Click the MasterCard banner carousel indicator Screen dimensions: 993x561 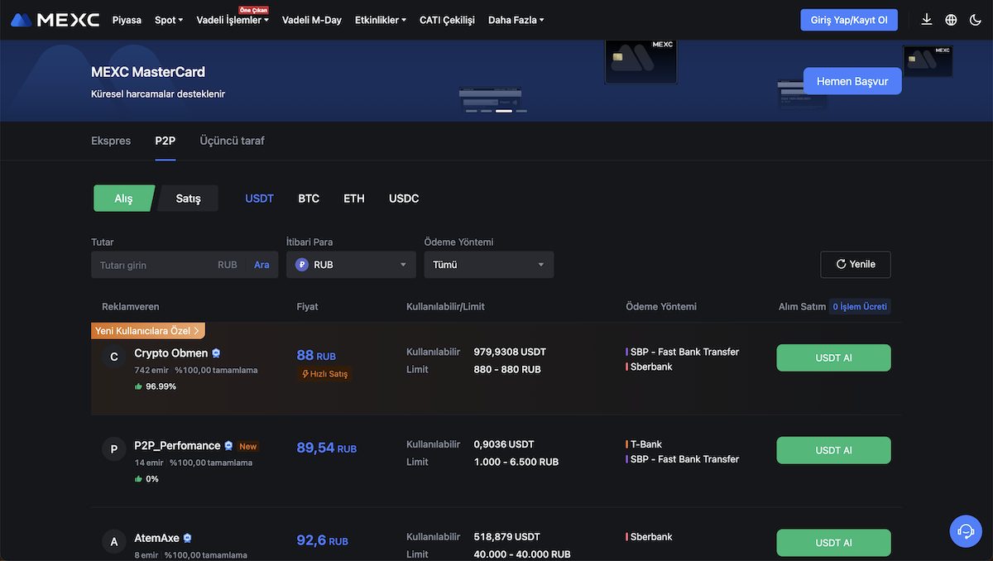503,110
